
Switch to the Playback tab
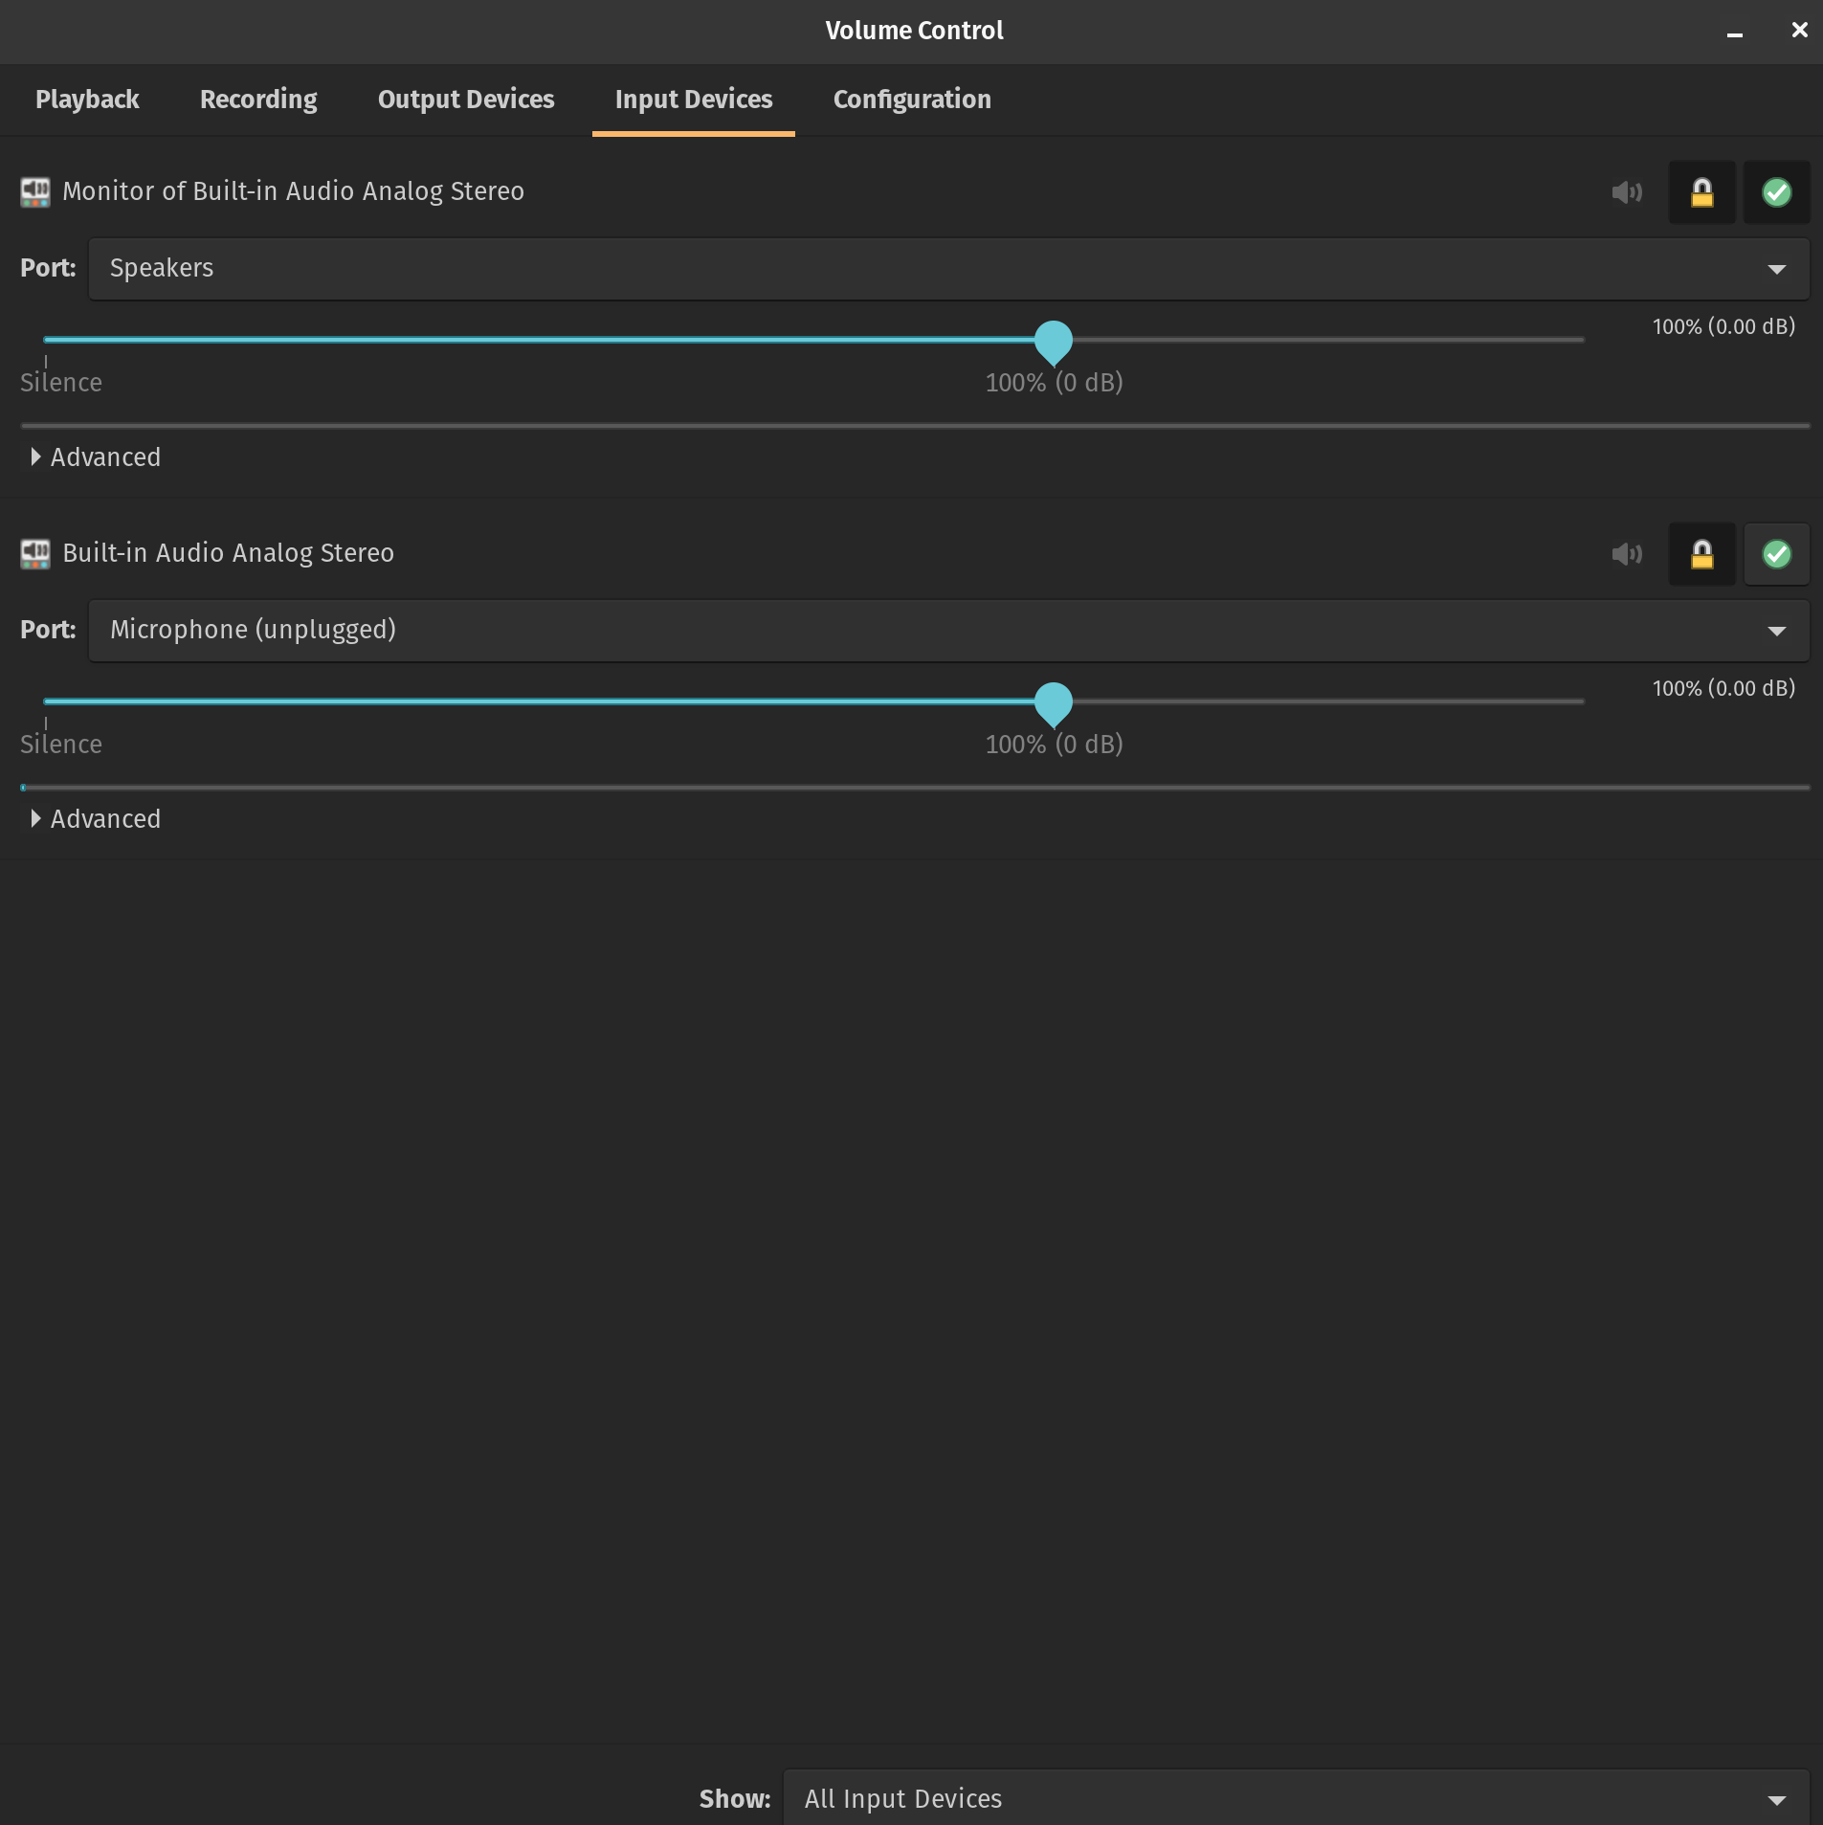click(x=87, y=100)
